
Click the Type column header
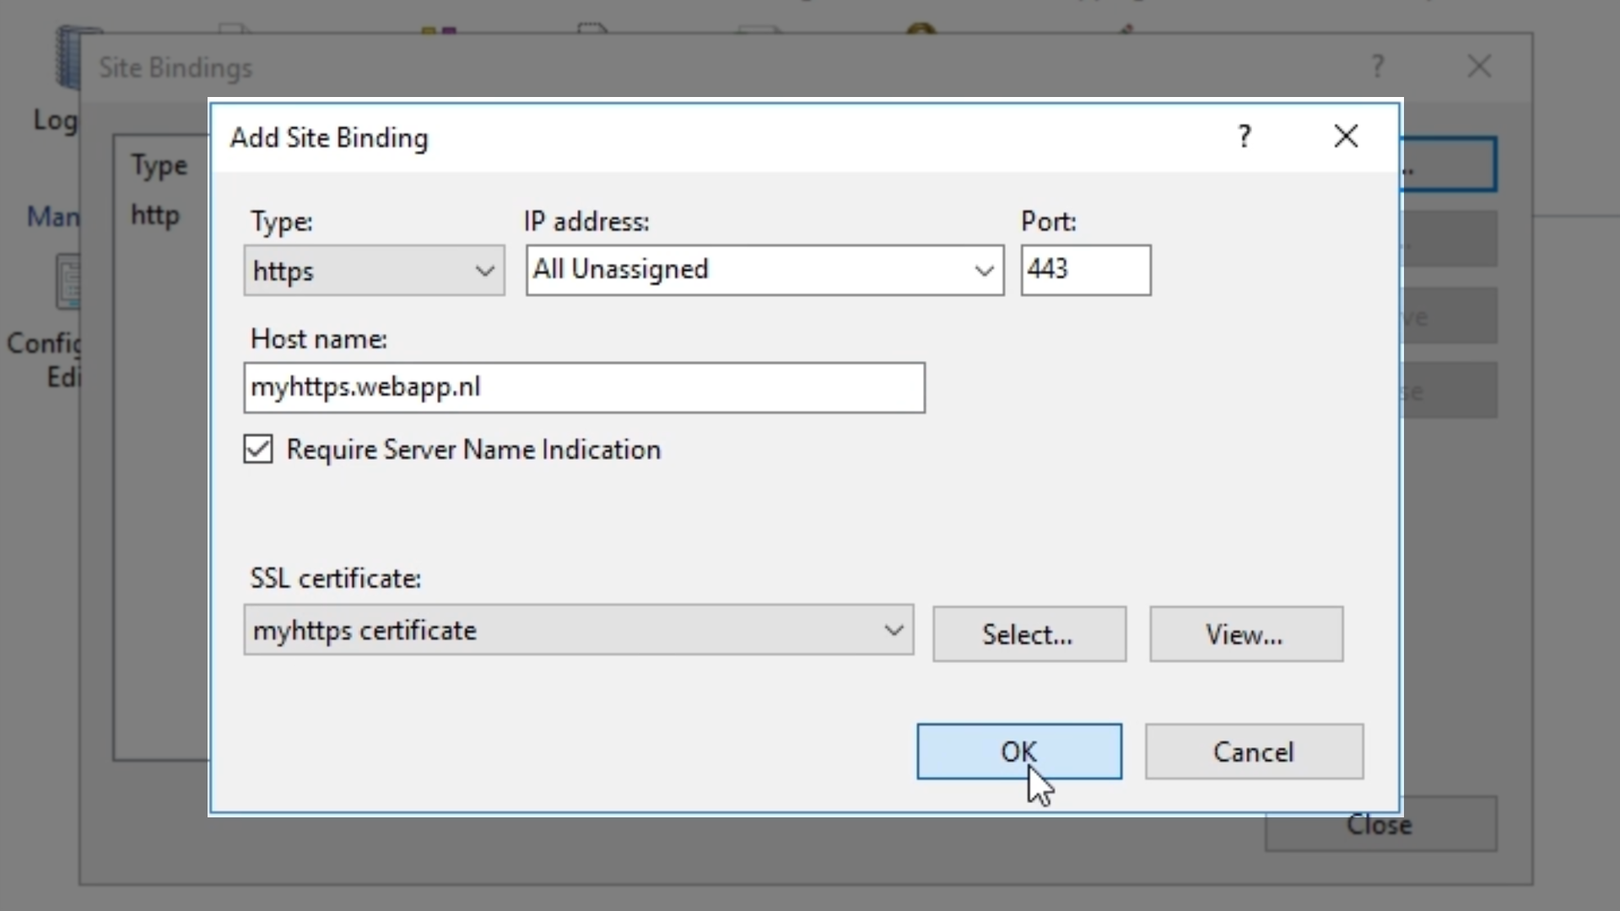tap(159, 166)
